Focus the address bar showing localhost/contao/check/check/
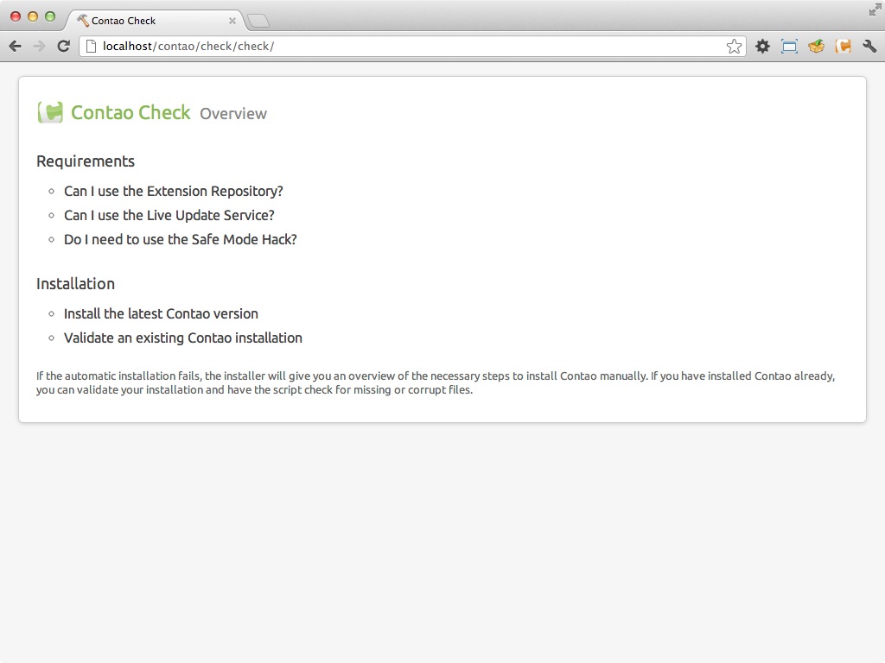885x663 pixels. (x=413, y=47)
